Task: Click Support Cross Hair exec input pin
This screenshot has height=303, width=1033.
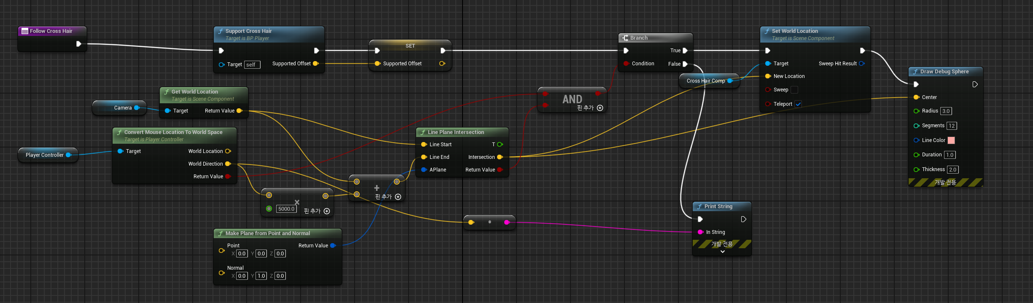Action: coord(221,51)
